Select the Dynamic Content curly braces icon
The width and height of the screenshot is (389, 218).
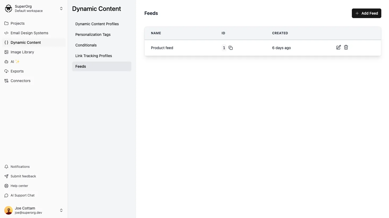(x=6, y=42)
